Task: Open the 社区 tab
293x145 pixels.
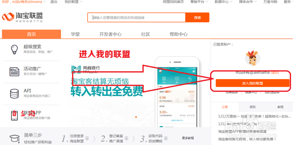Action: pyautogui.click(x=146, y=34)
